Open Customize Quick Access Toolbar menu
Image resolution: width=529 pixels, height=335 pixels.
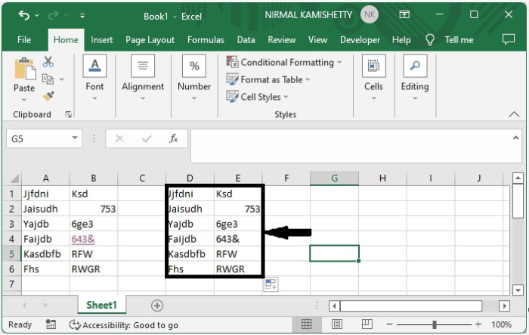(82, 16)
